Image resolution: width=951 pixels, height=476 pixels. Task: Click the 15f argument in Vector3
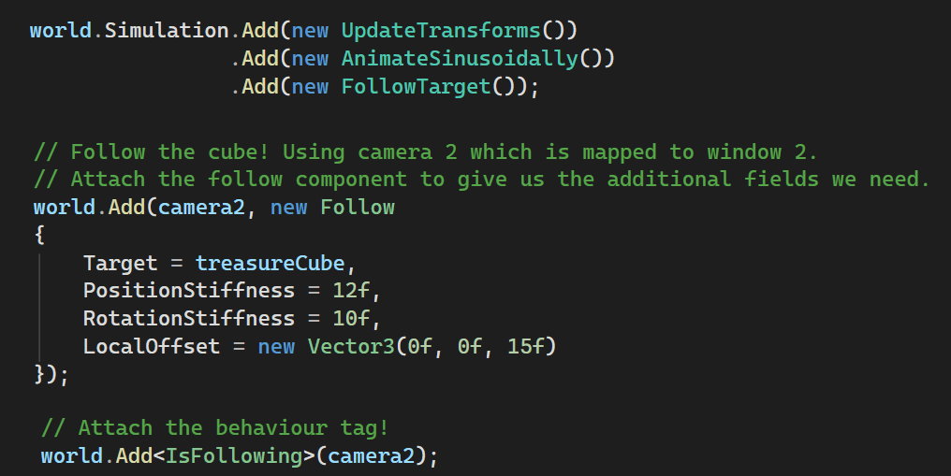(x=525, y=346)
